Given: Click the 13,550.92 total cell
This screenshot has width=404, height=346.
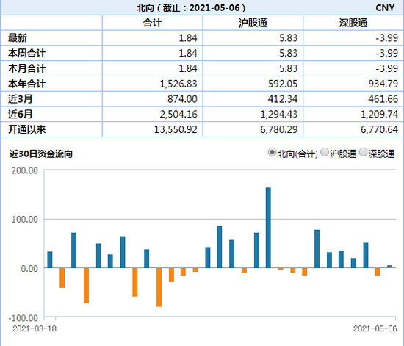Looking at the screenshot, I should pyautogui.click(x=176, y=129).
